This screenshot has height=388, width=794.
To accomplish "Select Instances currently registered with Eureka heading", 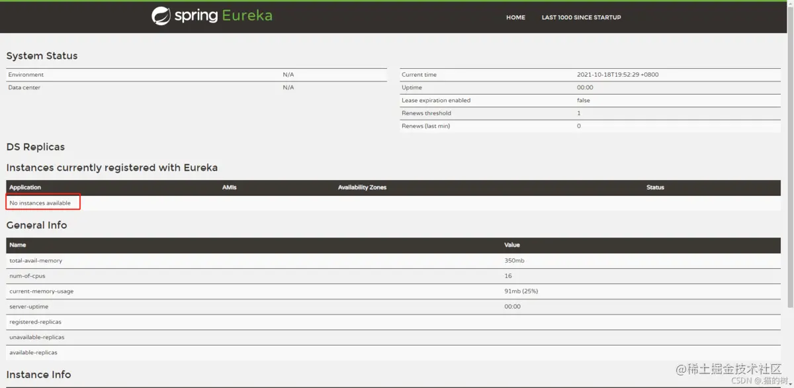I will click(112, 168).
